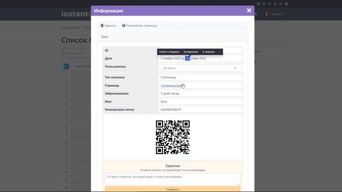This screenshot has width=342, height=192.
Task: Open the Гостиницы filter on the background page
Action: click(76, 53)
